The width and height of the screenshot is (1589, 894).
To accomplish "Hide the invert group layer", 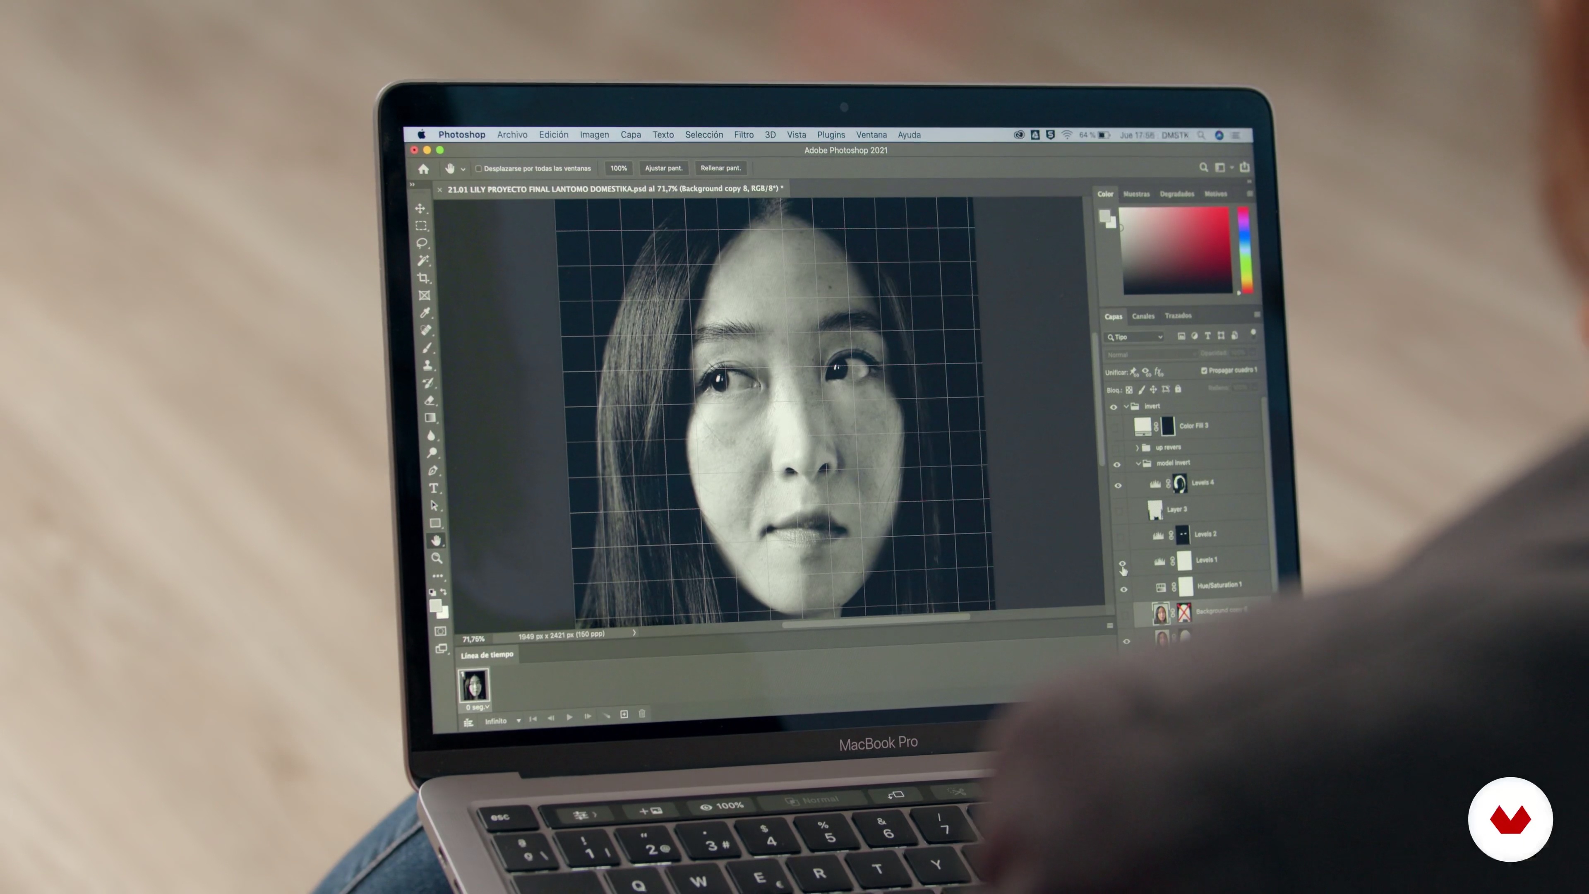I will point(1114,406).
